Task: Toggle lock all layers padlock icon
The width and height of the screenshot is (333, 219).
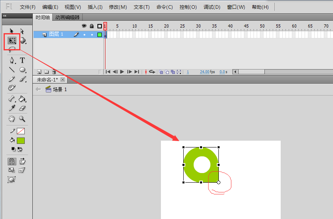Action: (91, 26)
